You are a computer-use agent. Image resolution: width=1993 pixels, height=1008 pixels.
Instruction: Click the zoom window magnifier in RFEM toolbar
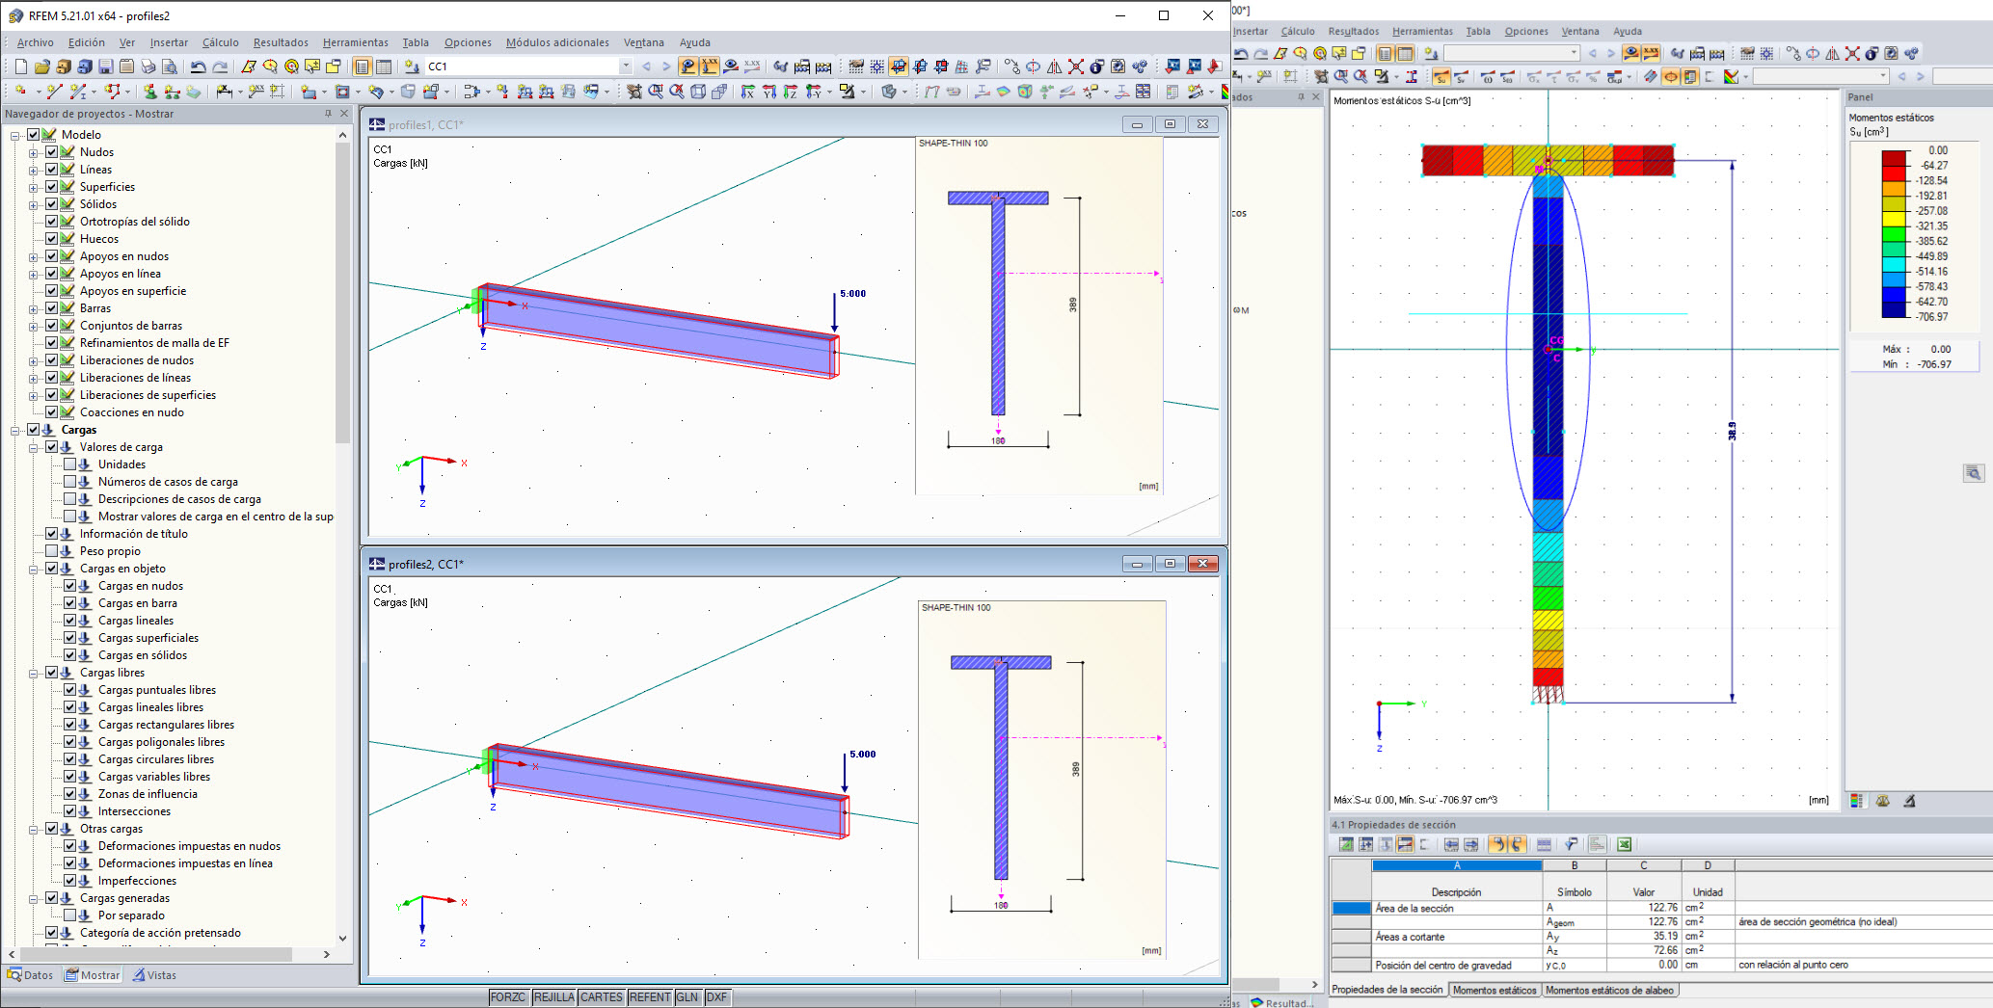point(656,92)
